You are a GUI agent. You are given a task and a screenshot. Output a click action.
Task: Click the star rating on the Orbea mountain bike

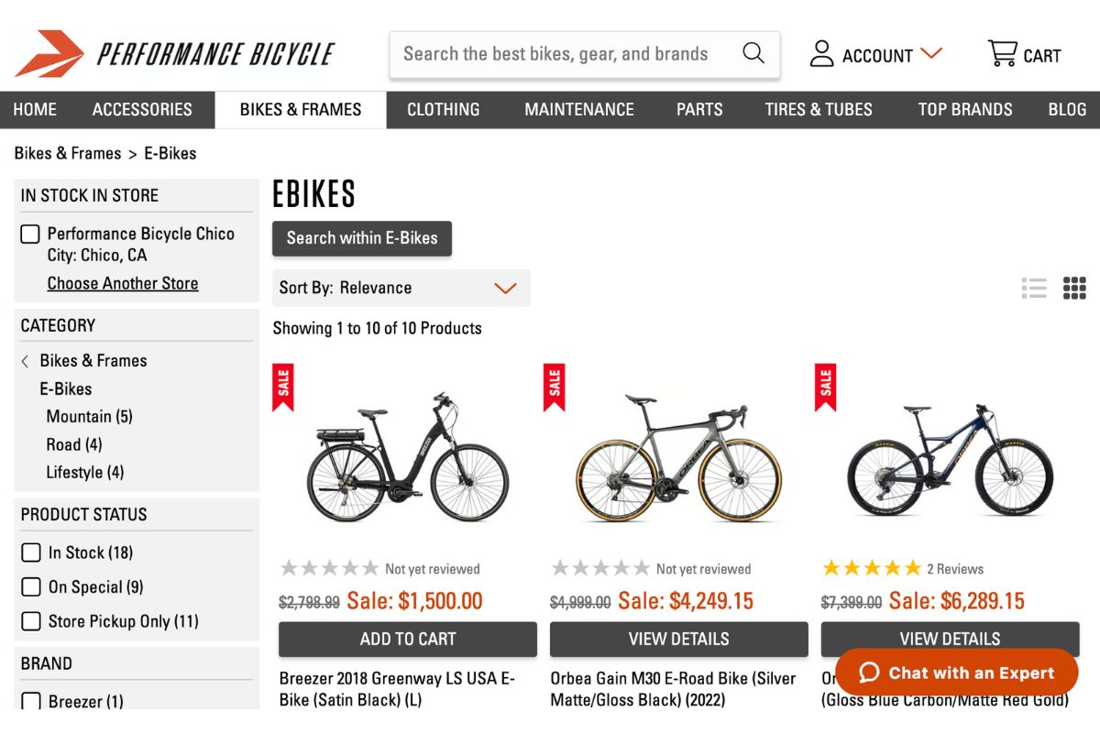[x=872, y=568]
